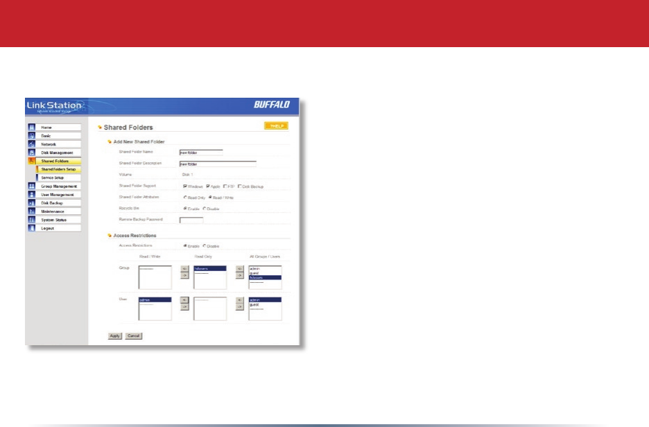Click Group right-arrow between Read/Write and Read Only
The width and height of the screenshot is (649, 427).
(184, 275)
